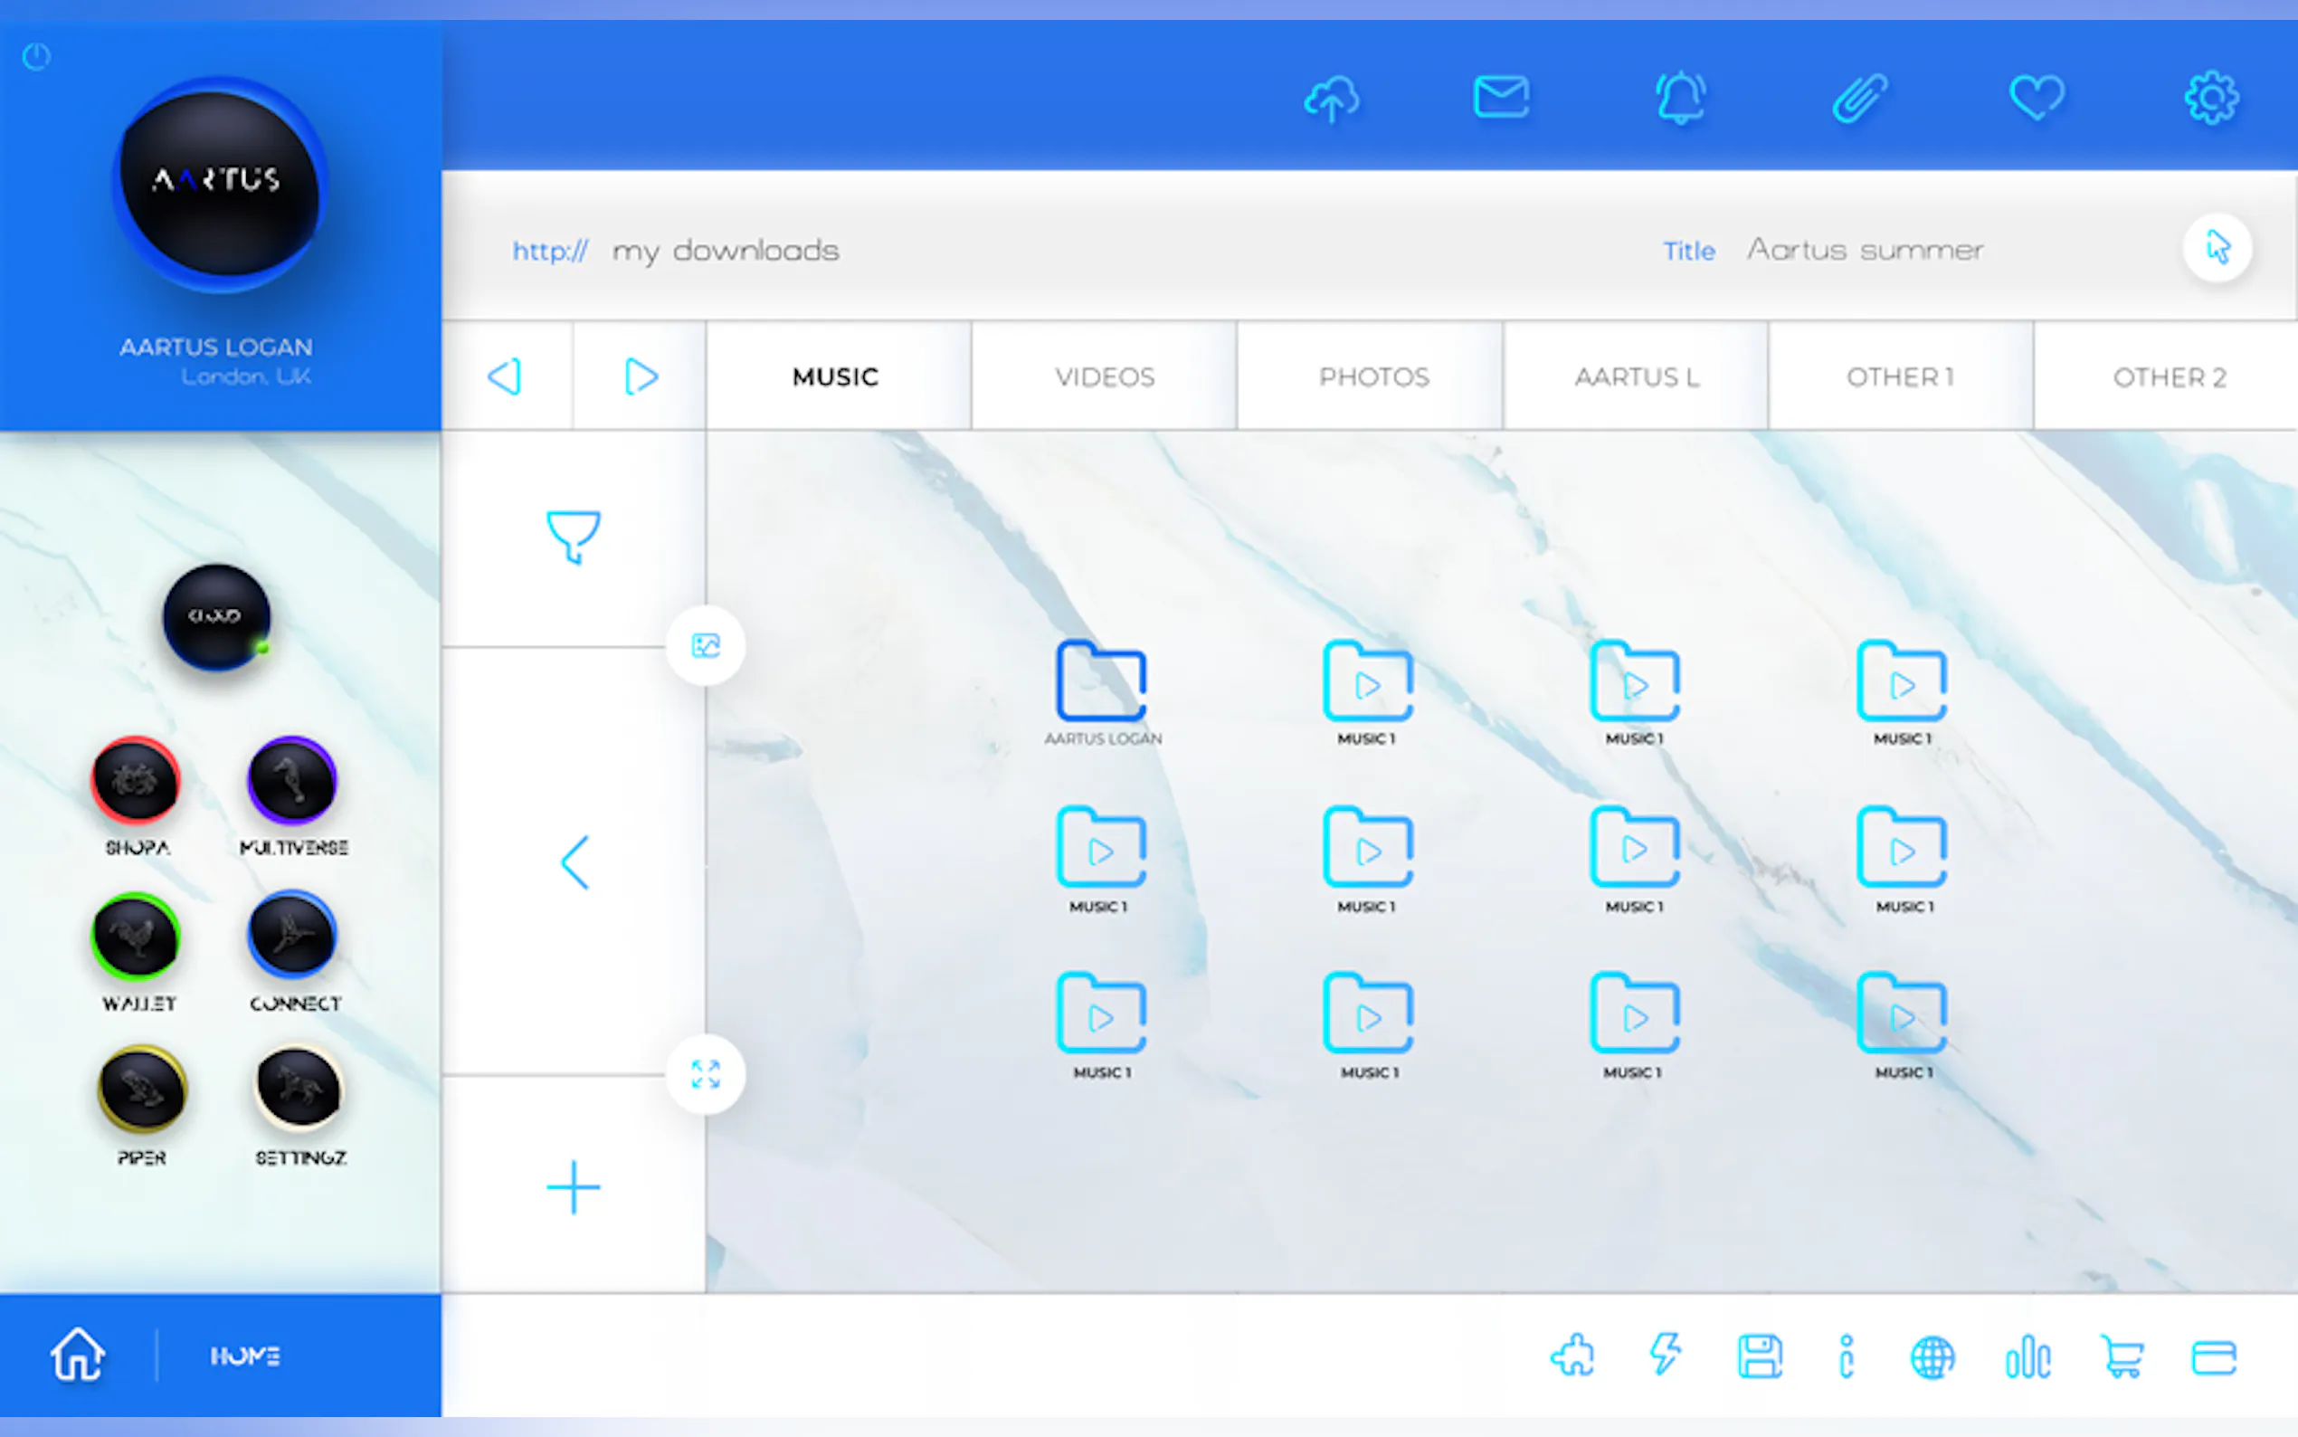Image resolution: width=2298 pixels, height=1437 pixels.
Task: Click the info icon in bottom bar
Action: point(1846,1356)
